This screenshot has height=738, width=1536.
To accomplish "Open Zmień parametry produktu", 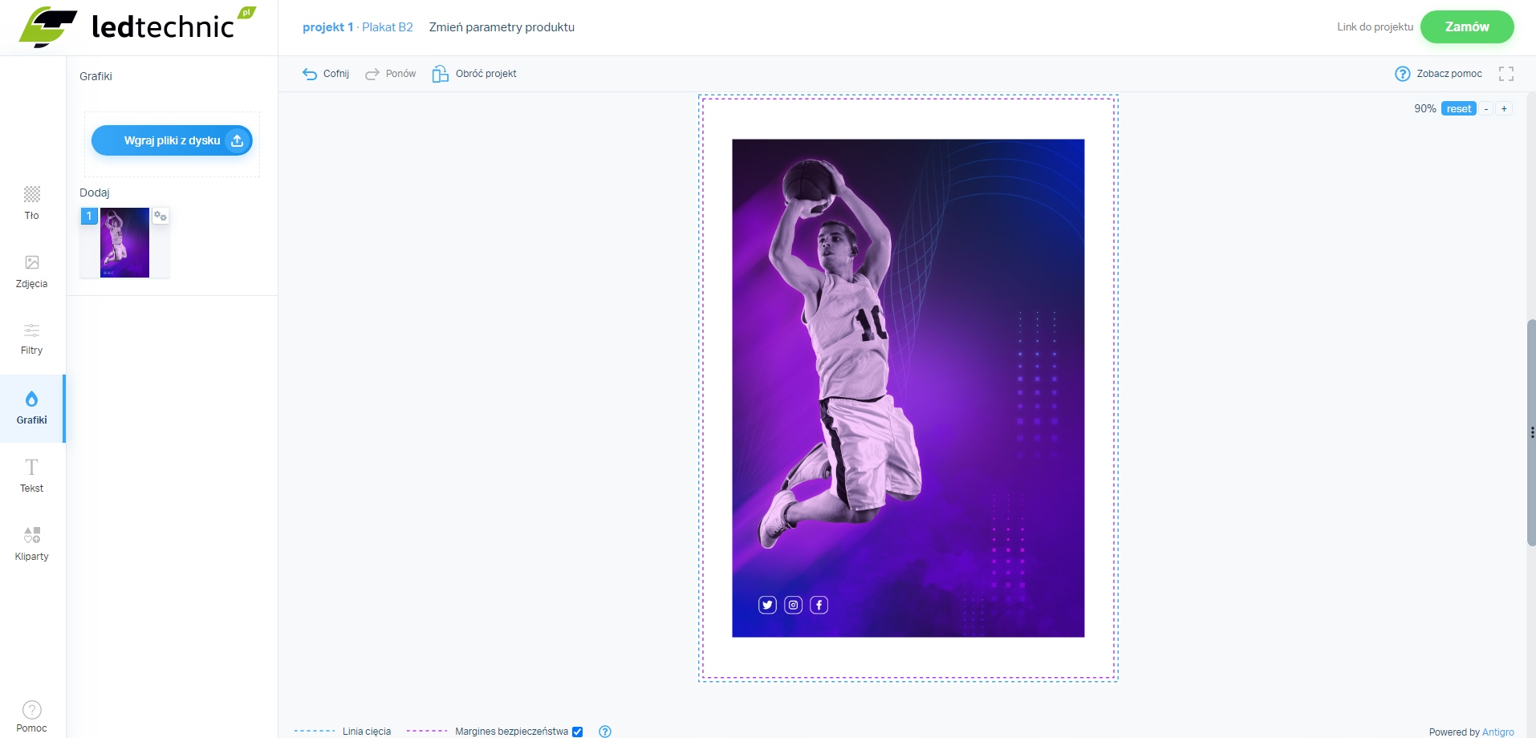I will click(502, 27).
